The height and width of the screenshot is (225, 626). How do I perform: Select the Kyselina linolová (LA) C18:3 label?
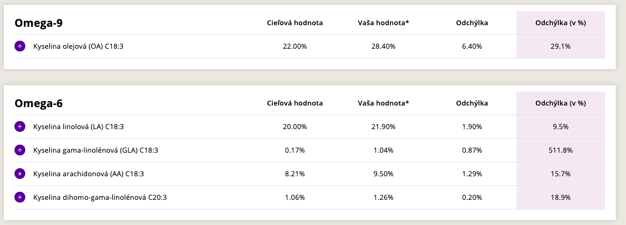click(x=78, y=127)
